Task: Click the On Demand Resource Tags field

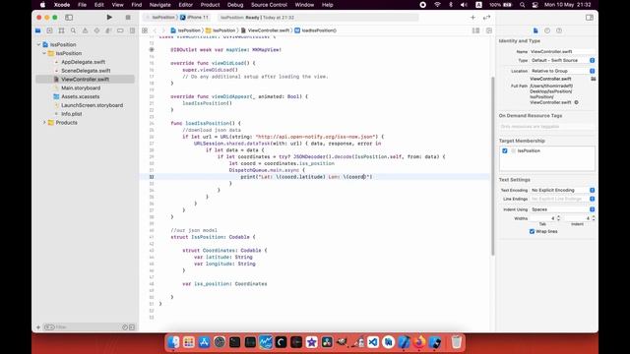Action: pos(547,127)
